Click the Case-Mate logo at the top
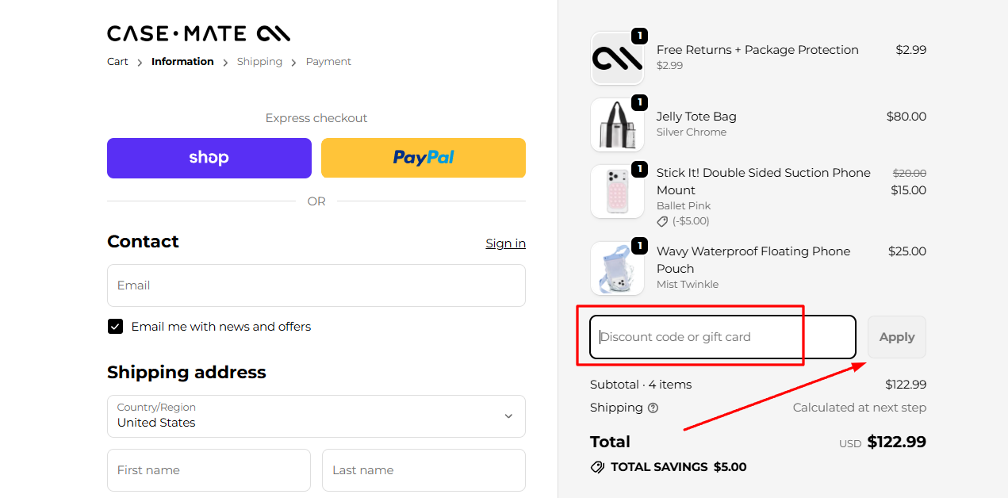The width and height of the screenshot is (1008, 498). (198, 33)
